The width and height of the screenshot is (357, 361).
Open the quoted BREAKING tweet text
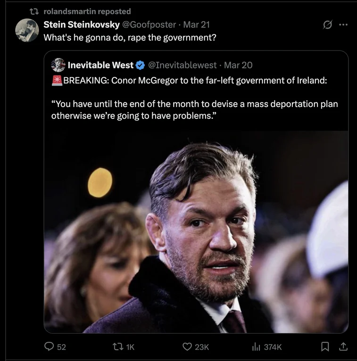coord(195,98)
